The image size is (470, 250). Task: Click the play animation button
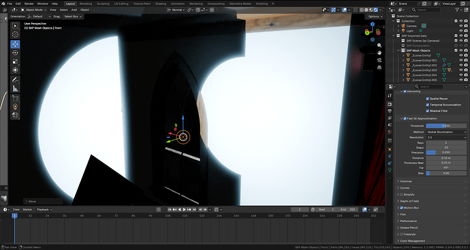(185, 210)
